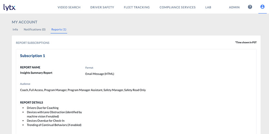The width and height of the screenshot is (269, 134).
Task: Select Fleet Tracking in the navigation bar
Action: pyautogui.click(x=137, y=7)
